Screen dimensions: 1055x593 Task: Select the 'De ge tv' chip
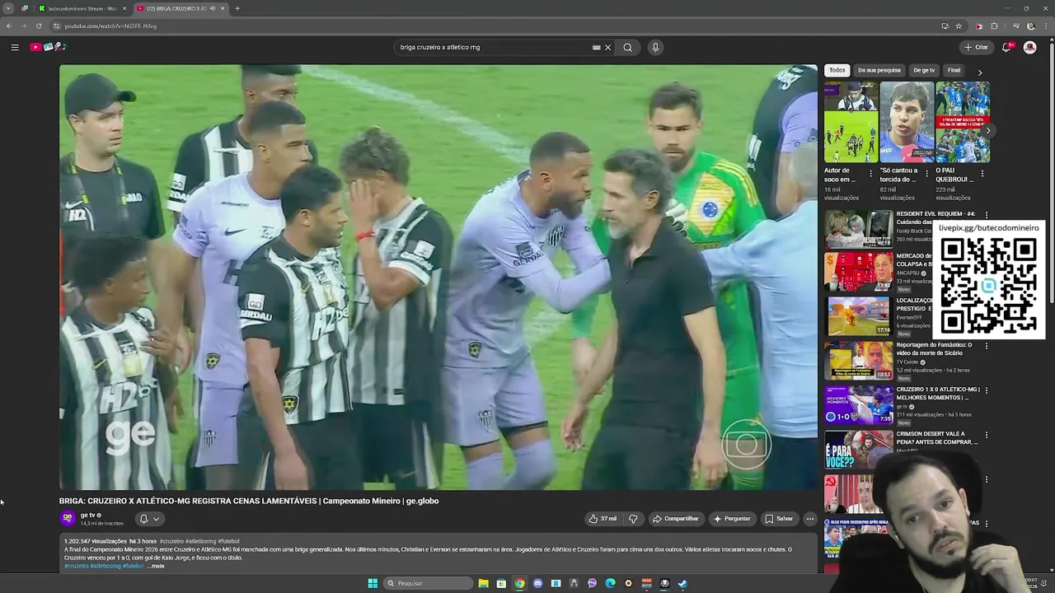click(924, 70)
